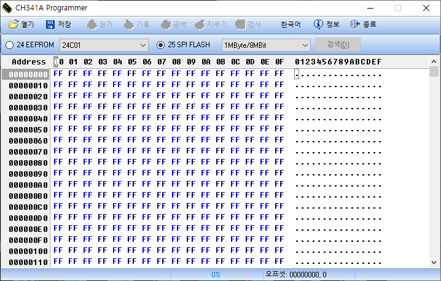Click the 0% progress bar

[216, 274]
